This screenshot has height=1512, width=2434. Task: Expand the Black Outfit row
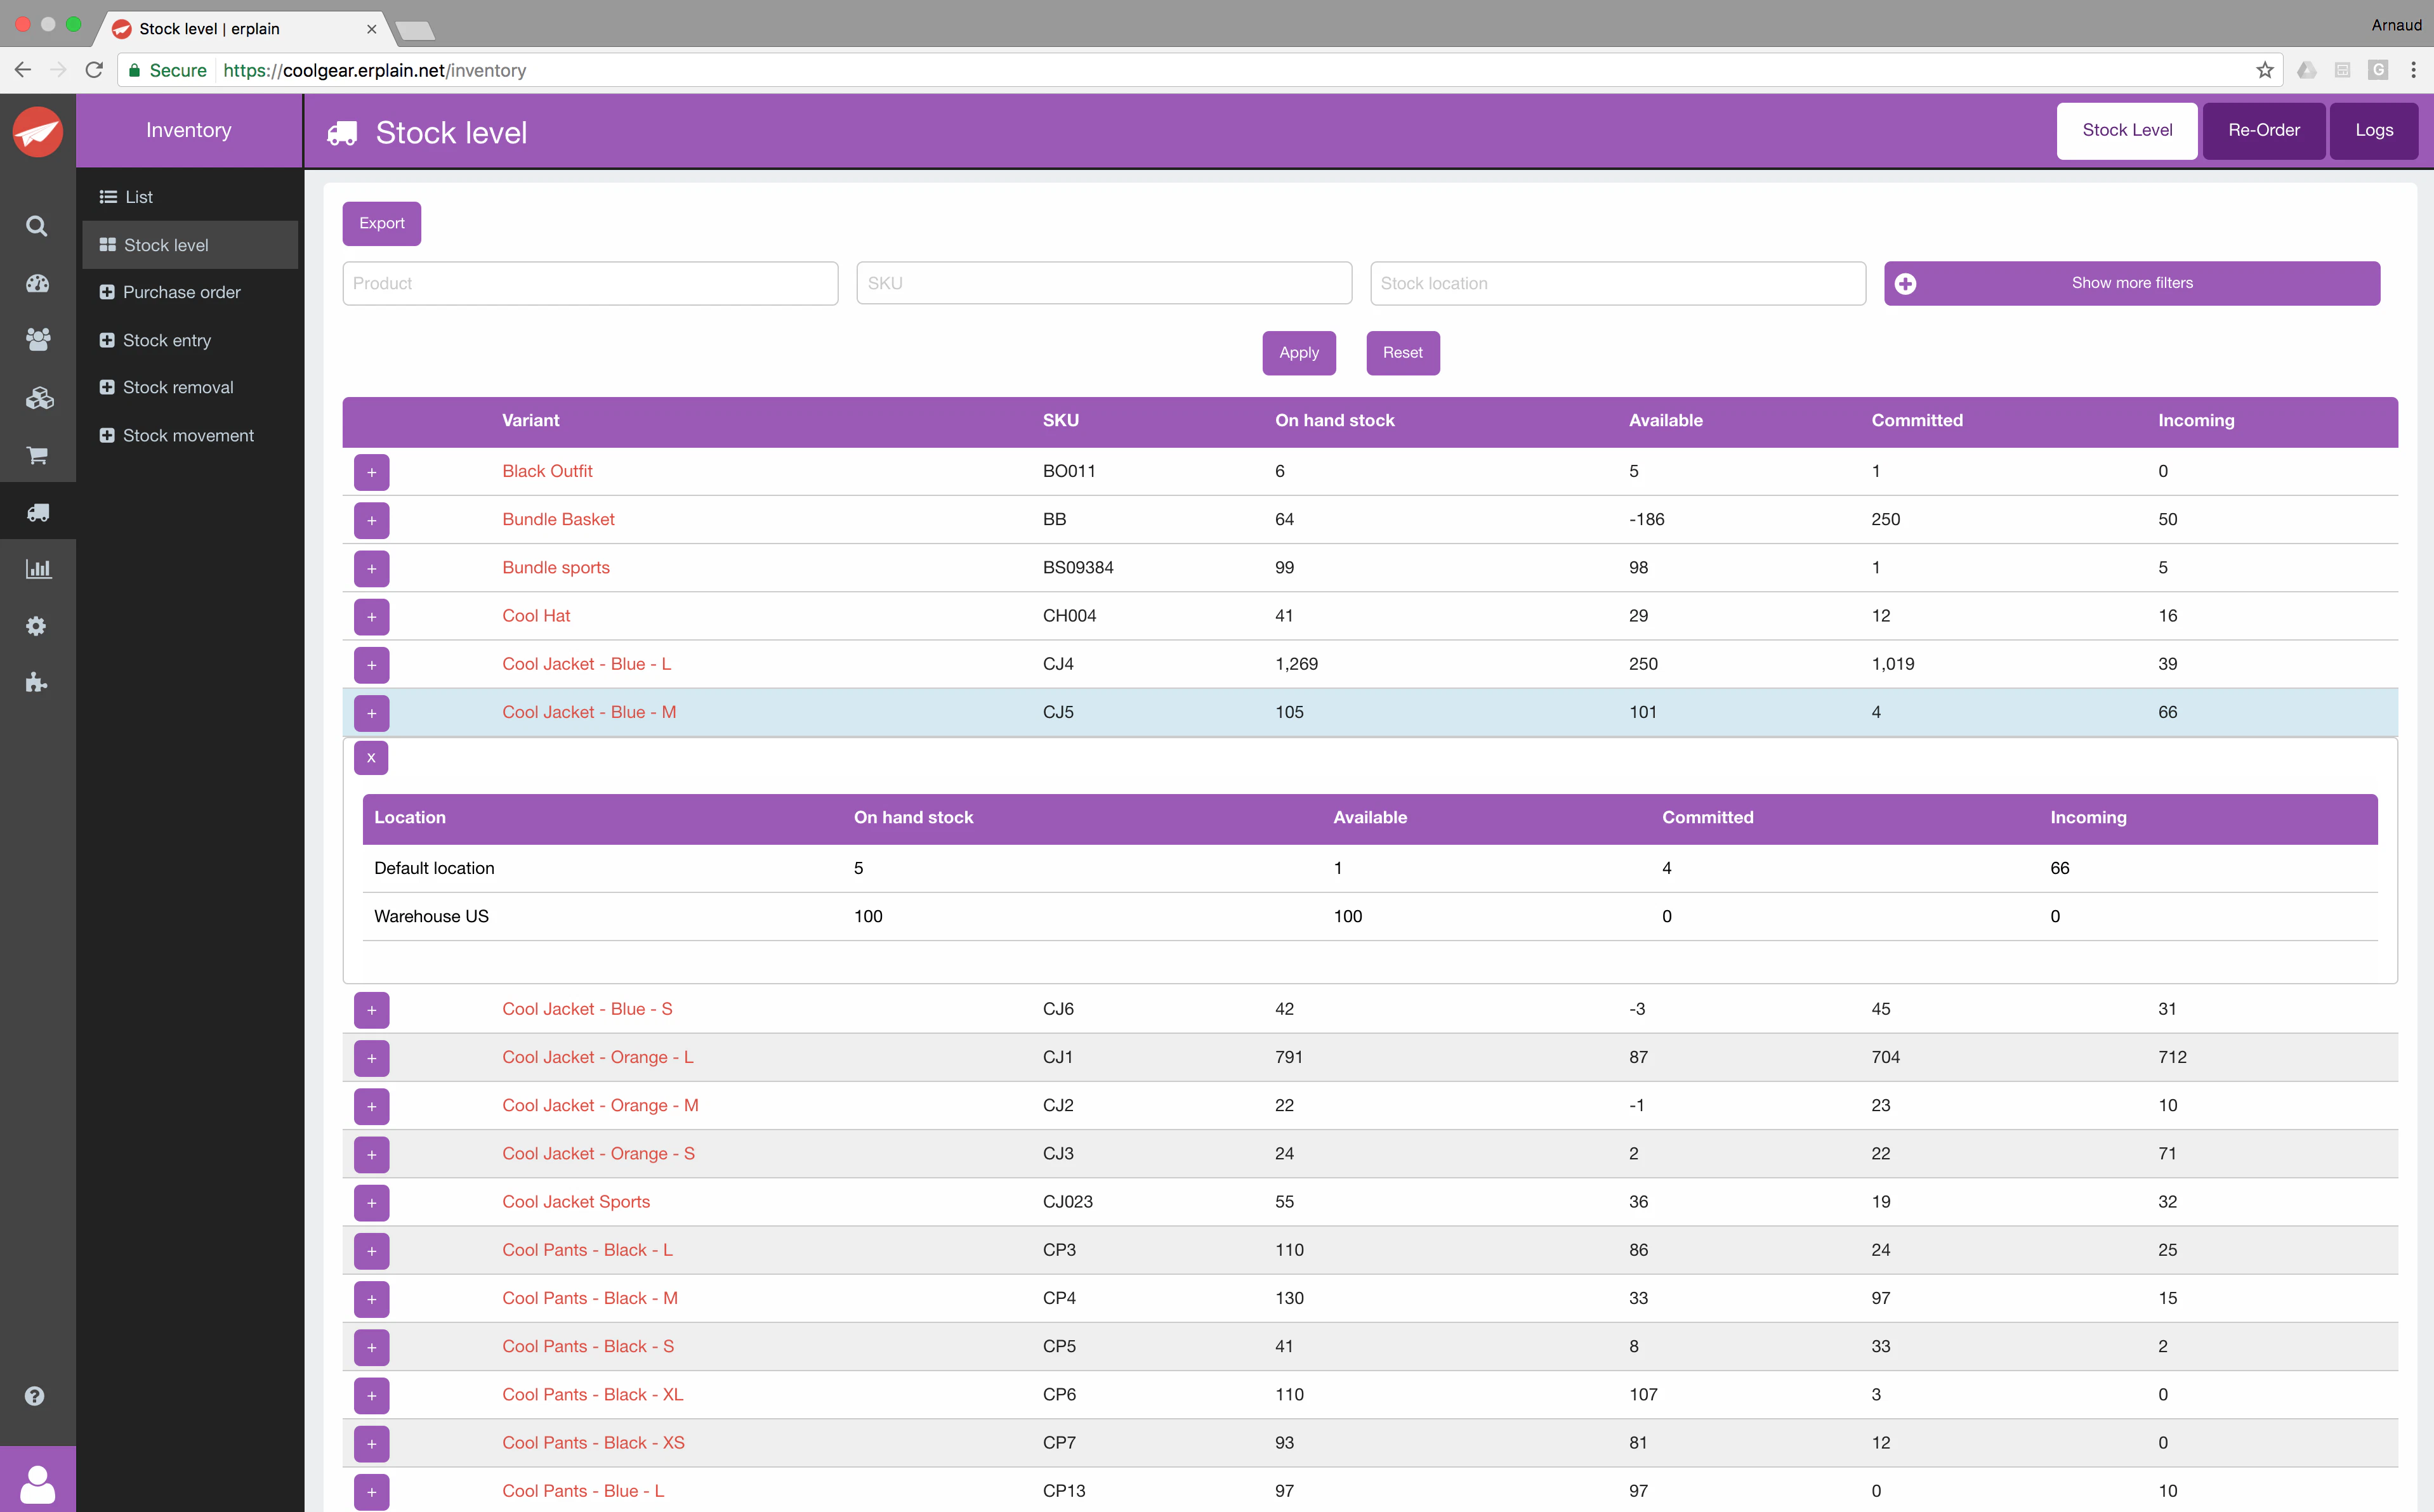click(371, 472)
